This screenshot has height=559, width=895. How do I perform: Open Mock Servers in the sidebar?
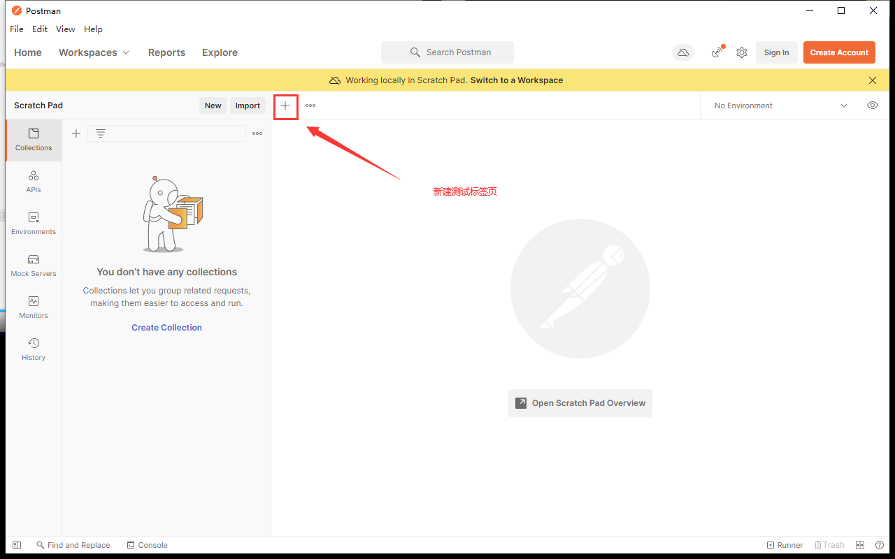pyautogui.click(x=34, y=266)
